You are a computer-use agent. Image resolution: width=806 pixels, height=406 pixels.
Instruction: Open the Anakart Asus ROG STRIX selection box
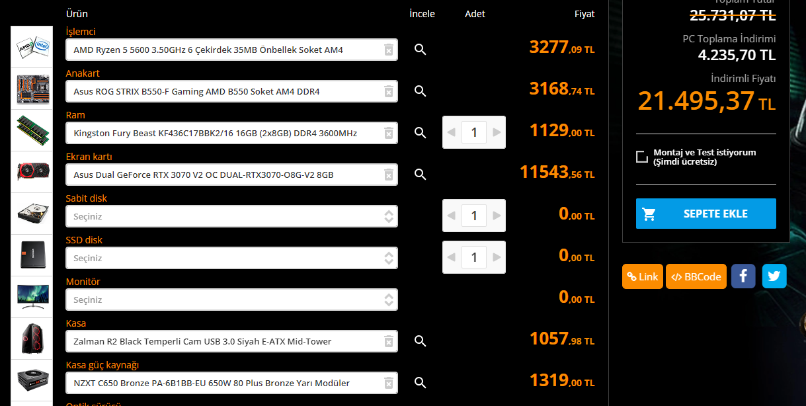[x=232, y=91]
